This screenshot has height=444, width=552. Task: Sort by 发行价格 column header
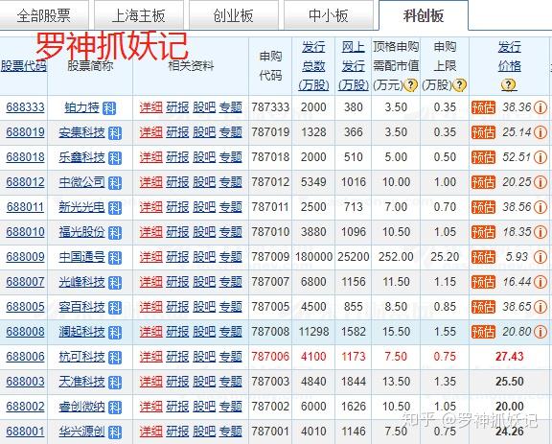[x=509, y=57]
